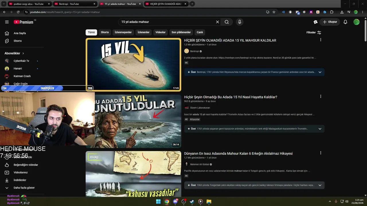Switch to the 'podbee sezgi aksu' tab
The height and width of the screenshot is (206, 367).
coord(30,4)
